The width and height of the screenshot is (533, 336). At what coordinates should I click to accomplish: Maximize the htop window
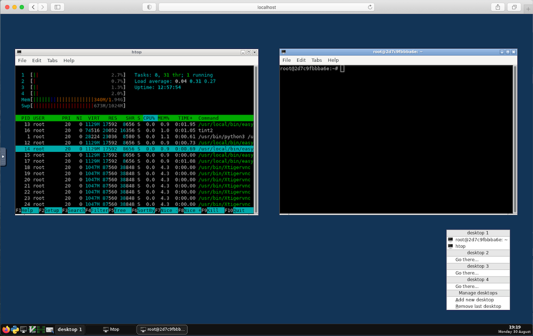[x=249, y=52]
